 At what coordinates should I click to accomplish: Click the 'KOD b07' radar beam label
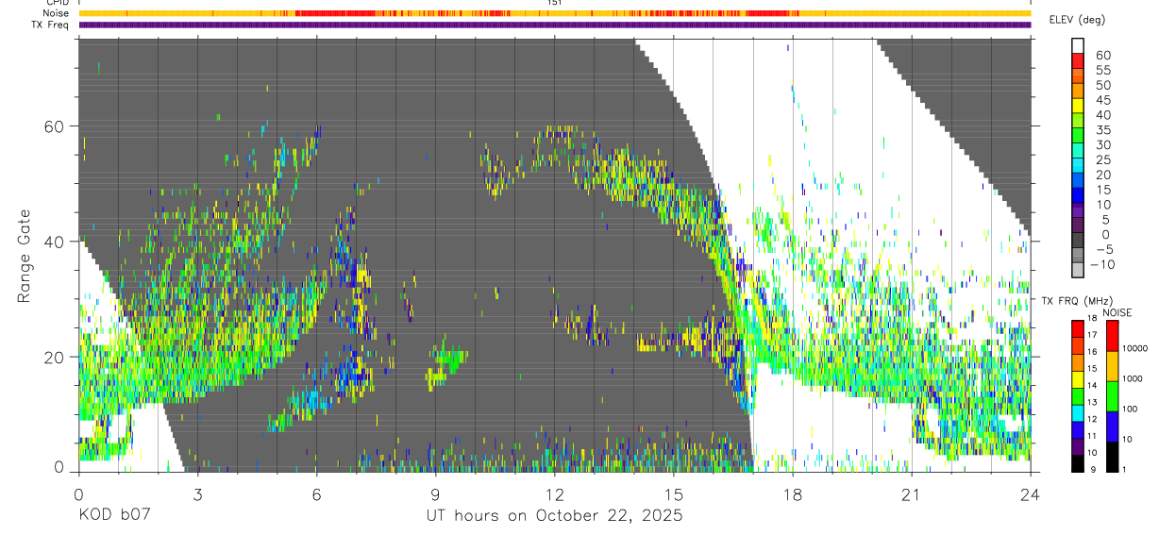(114, 515)
